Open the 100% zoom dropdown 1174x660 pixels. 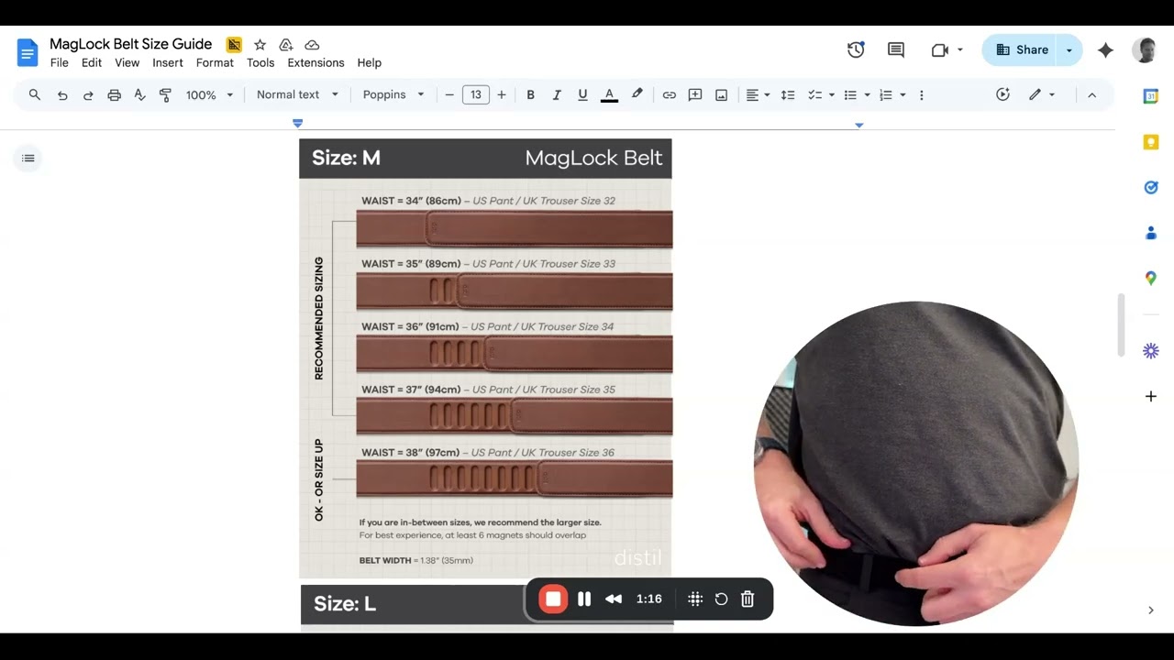[209, 95]
